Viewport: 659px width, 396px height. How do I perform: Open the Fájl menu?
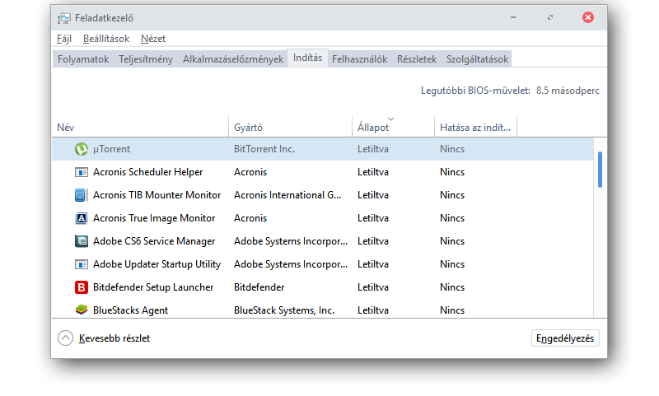pos(64,39)
